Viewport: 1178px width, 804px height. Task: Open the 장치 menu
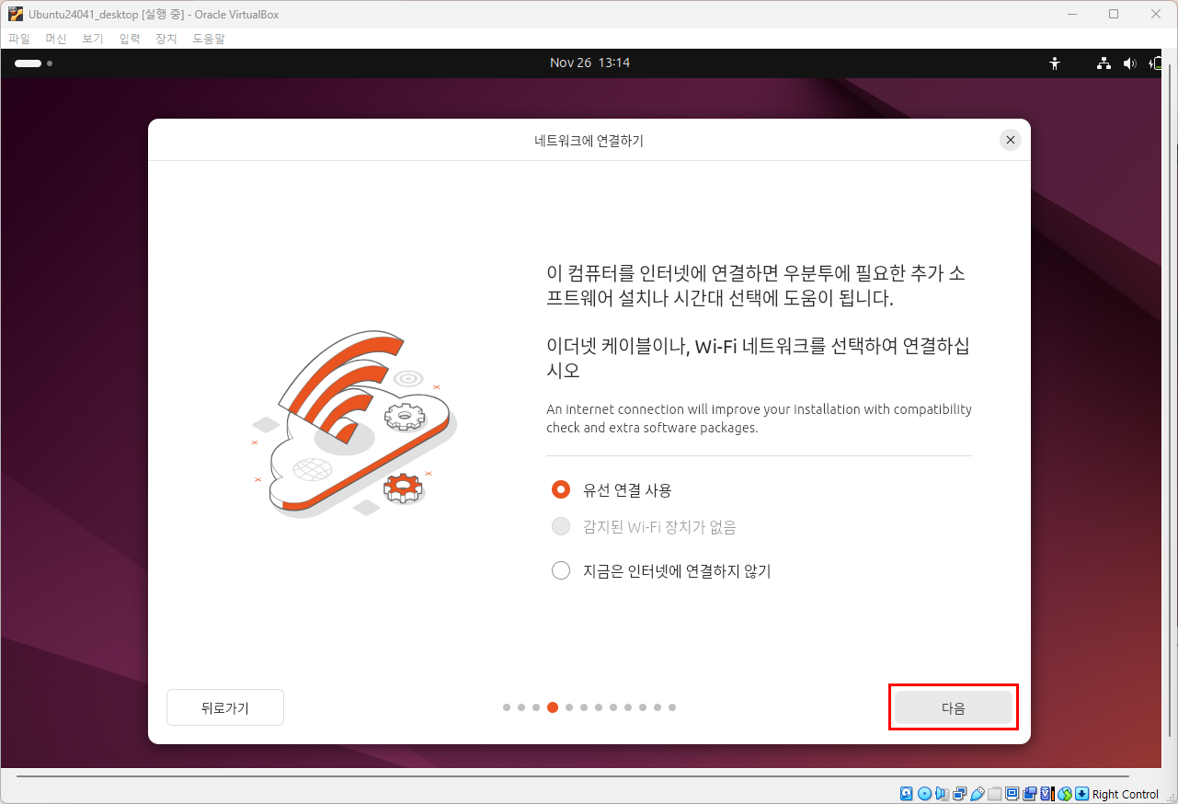(x=166, y=39)
